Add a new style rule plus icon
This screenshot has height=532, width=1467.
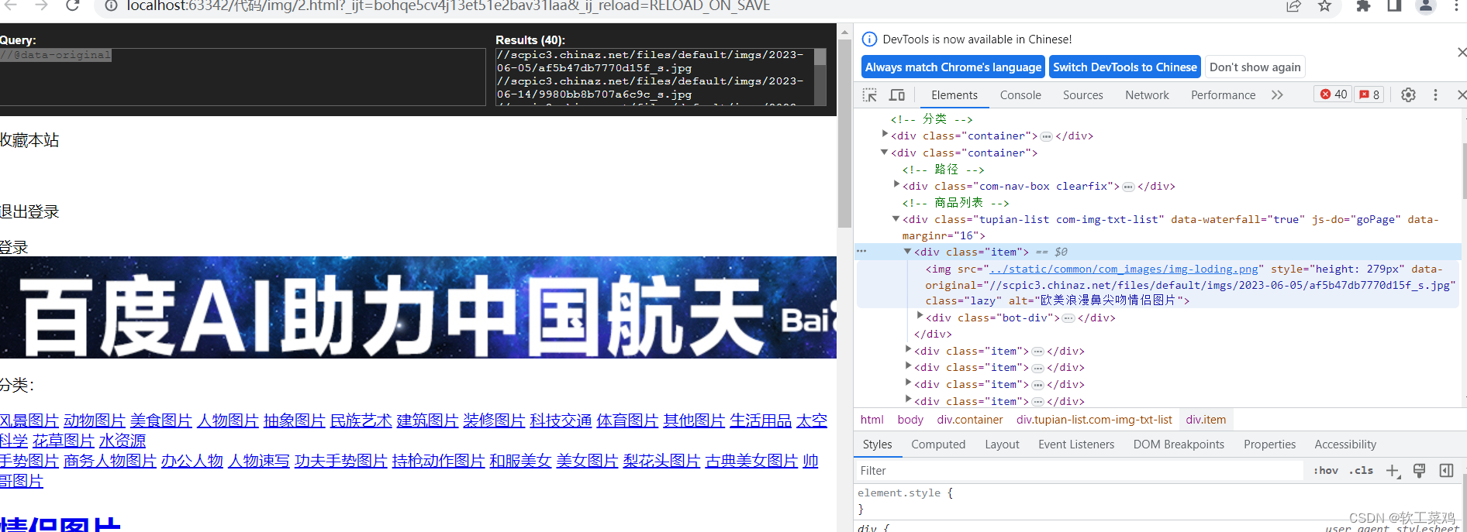(x=1393, y=471)
